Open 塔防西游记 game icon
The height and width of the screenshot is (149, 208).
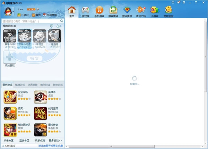(10, 130)
